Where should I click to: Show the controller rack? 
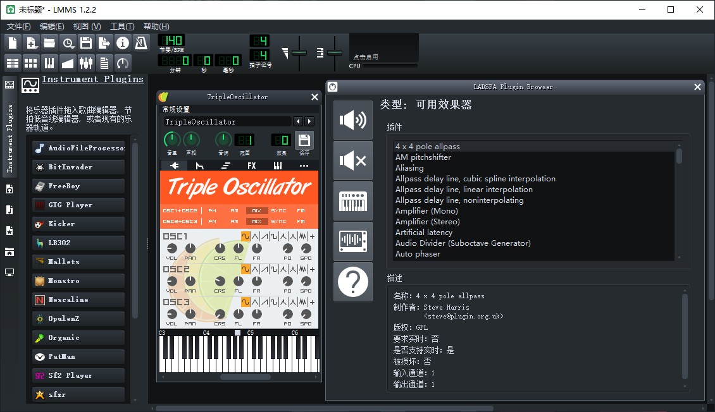coord(122,63)
